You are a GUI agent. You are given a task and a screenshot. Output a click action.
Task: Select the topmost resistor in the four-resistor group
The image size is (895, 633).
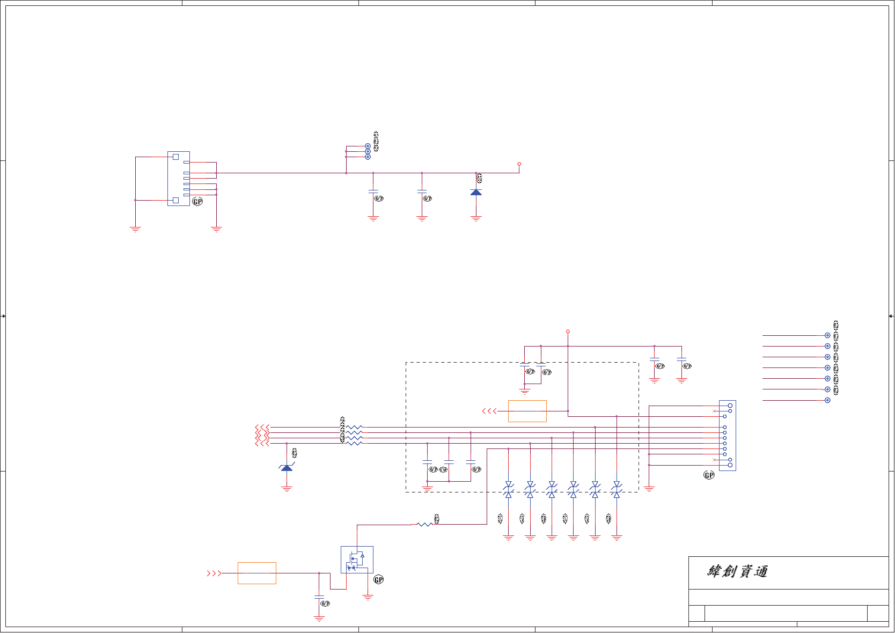(x=354, y=428)
